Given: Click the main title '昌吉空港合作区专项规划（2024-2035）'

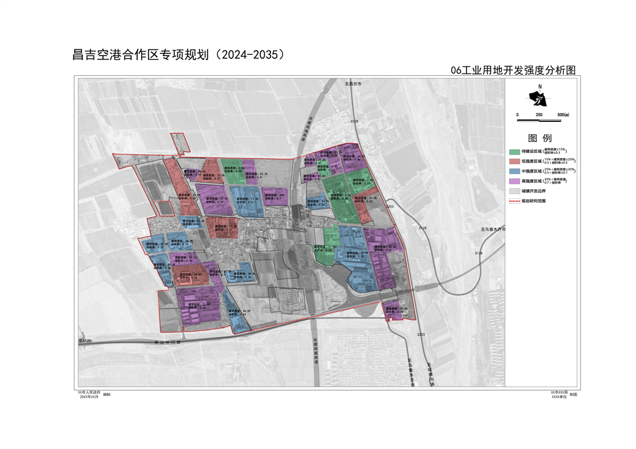Looking at the screenshot, I should (x=179, y=55).
